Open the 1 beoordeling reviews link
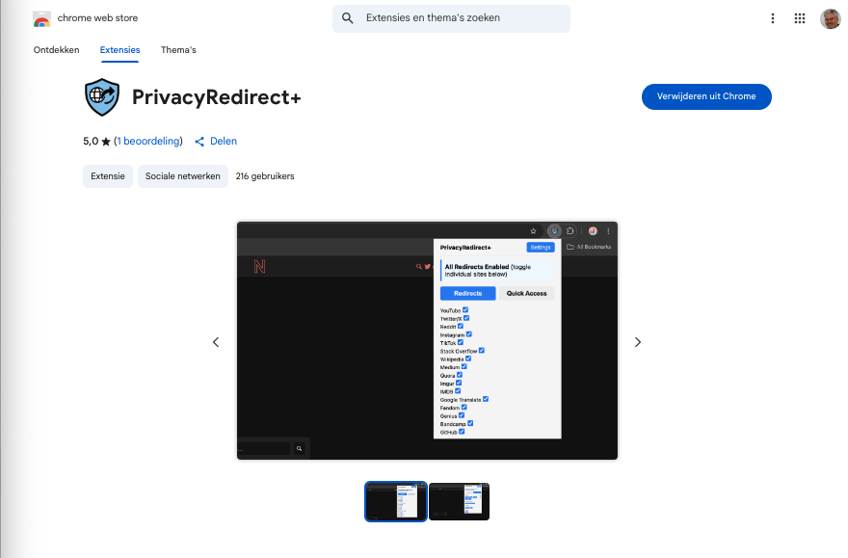Image resolution: width=848 pixels, height=558 pixels. tap(147, 142)
